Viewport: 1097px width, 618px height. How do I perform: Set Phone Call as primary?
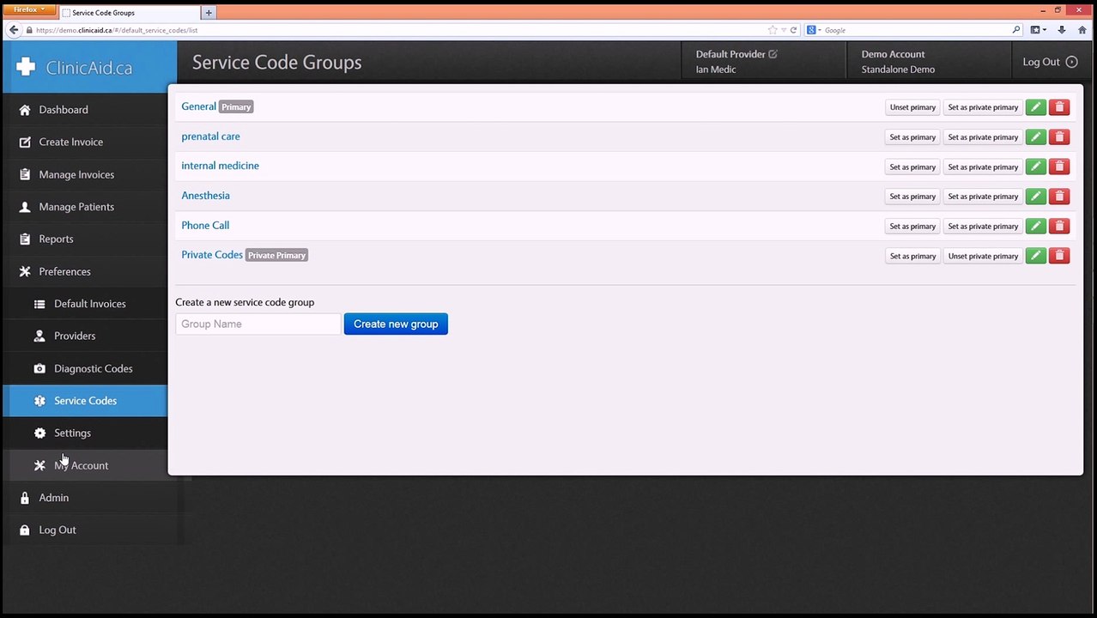point(912,226)
